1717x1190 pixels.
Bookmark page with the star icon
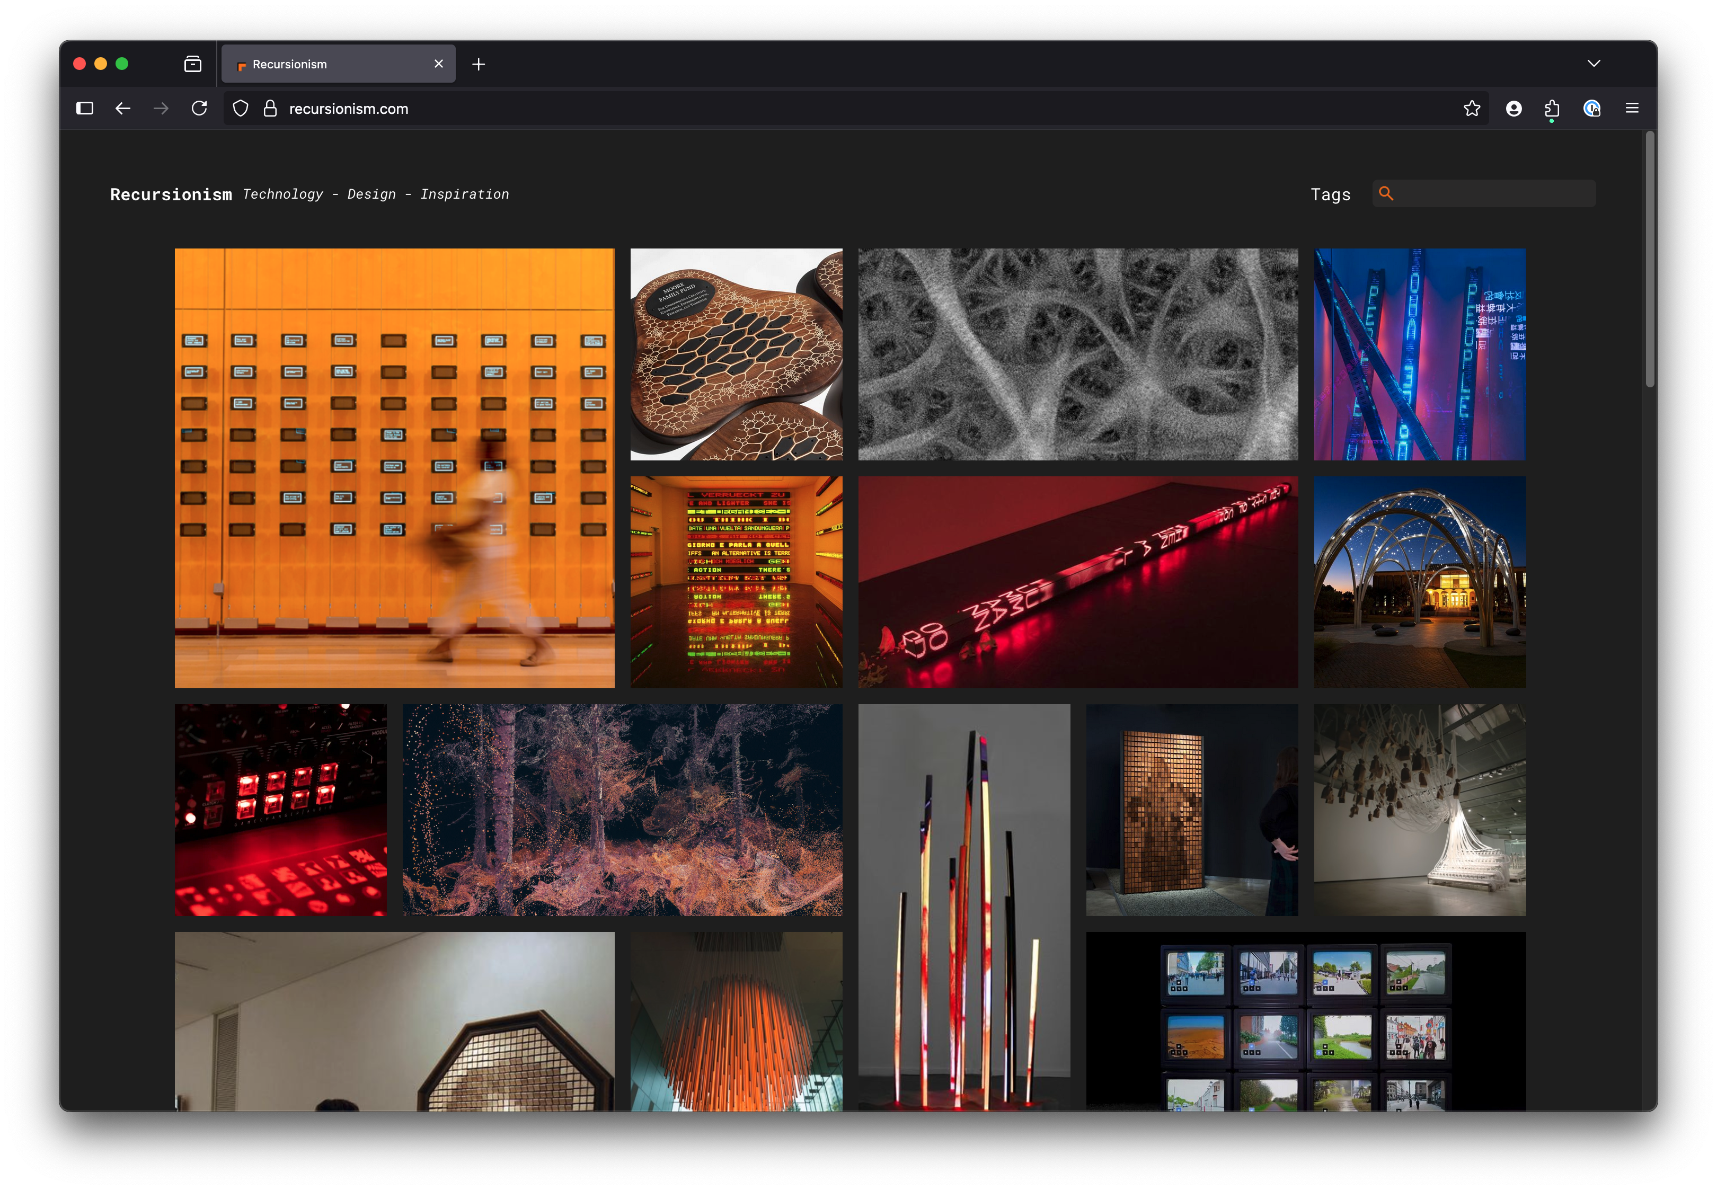coord(1471,109)
